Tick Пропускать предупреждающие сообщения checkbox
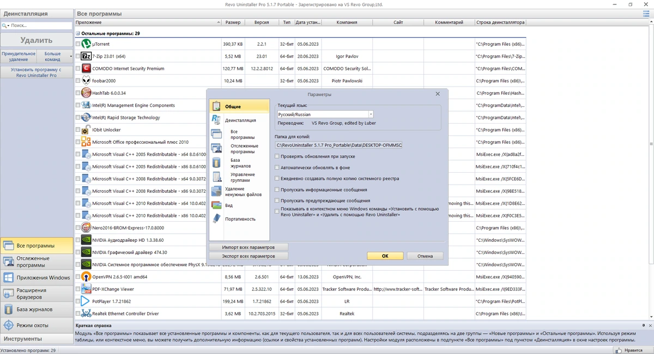Image resolution: width=654 pixels, height=354 pixels. tap(277, 200)
